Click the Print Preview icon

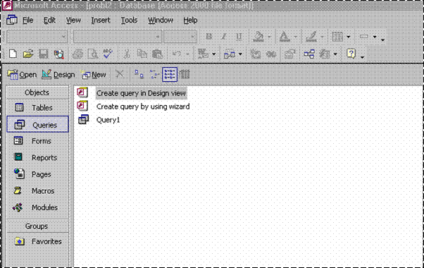pyautogui.click(x=93, y=54)
